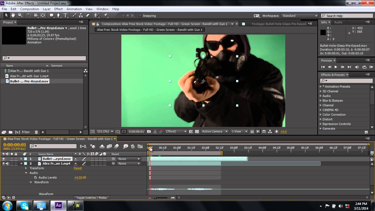Viewport: 375px width, 211px height.
Task: Open the Effect menu
Action: (x=58, y=9)
